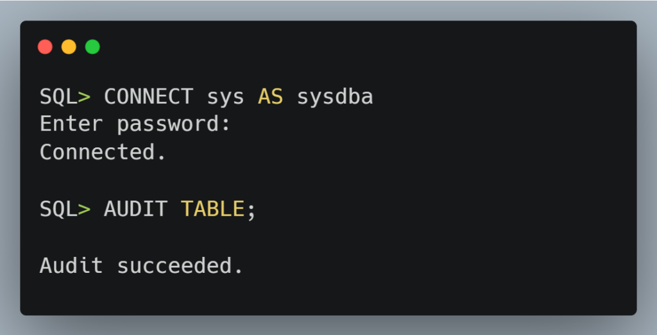Click the green > of the first prompt
Viewport: 657px width, 335px height.
tap(85, 97)
